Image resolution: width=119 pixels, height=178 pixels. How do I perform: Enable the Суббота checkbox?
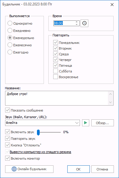(x=56, y=71)
